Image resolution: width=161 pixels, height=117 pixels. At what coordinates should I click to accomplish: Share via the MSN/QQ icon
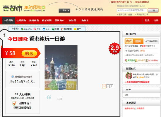pos(22,29)
